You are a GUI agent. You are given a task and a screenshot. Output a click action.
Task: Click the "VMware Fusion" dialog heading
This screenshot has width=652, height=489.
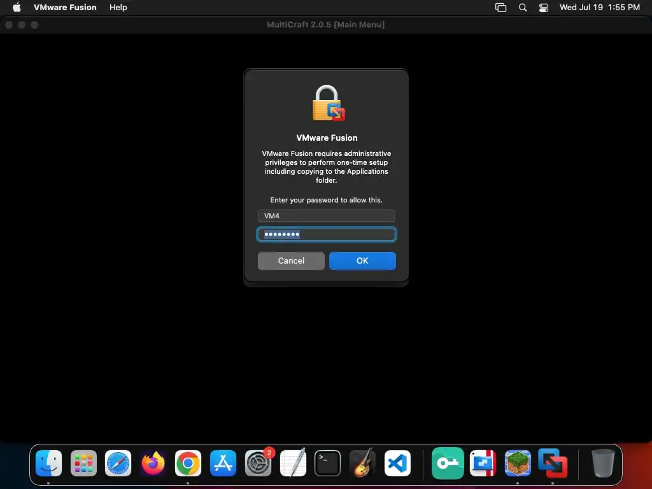(x=327, y=138)
